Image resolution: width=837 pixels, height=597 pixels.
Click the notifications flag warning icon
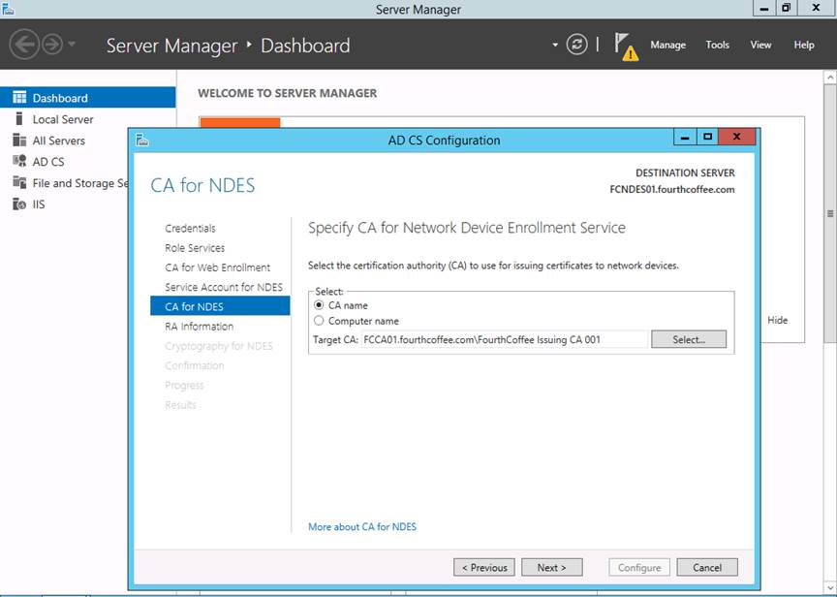627,46
